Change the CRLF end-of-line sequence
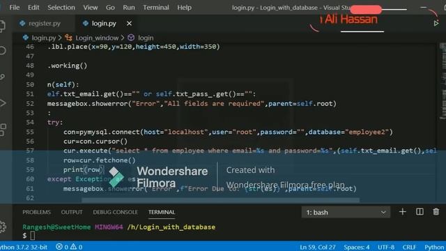This screenshot has width=446, height=251. click(409, 247)
